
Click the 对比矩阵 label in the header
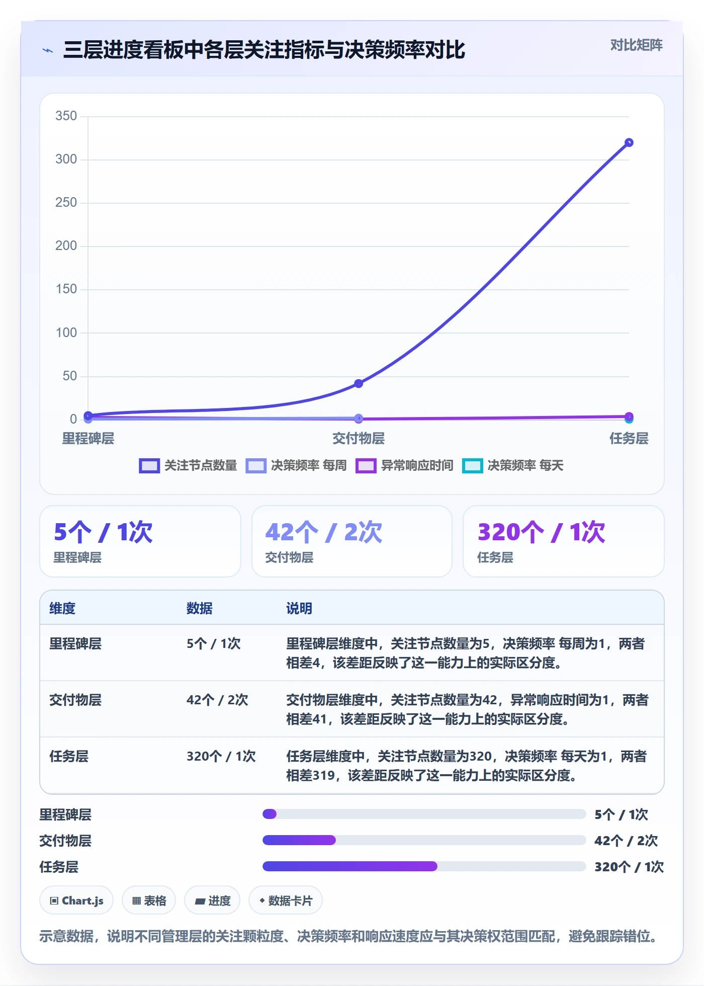coord(636,45)
